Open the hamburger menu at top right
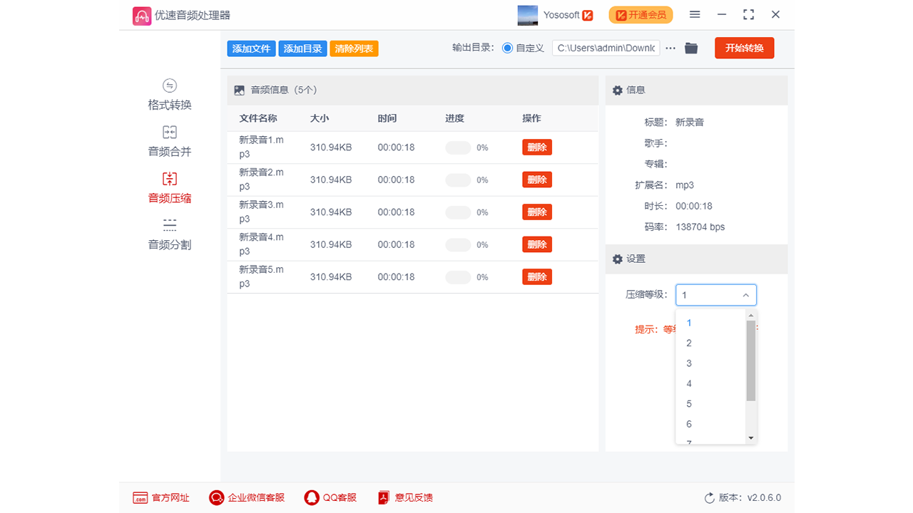Viewport: 913px width, 513px height. click(x=694, y=14)
